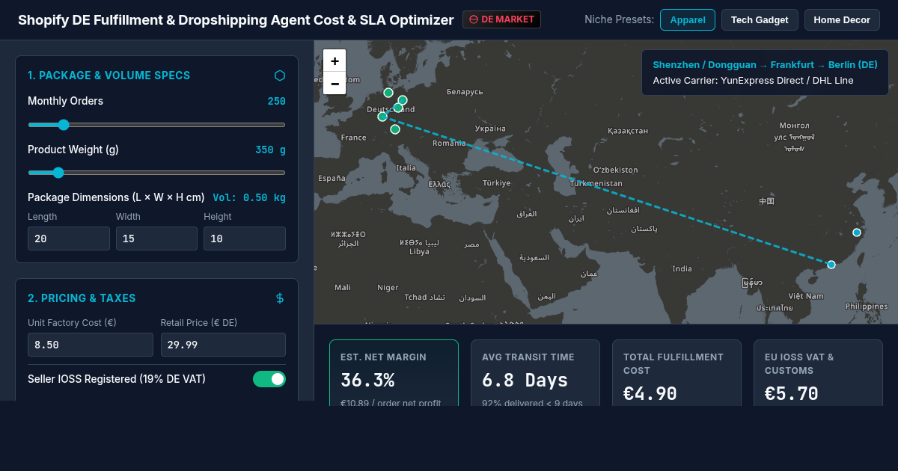Click the EU IOSS VAT & Customs card

coord(818,373)
